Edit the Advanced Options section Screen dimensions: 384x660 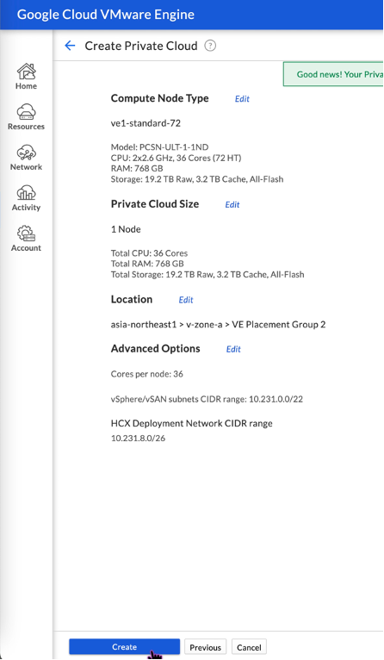coord(233,349)
